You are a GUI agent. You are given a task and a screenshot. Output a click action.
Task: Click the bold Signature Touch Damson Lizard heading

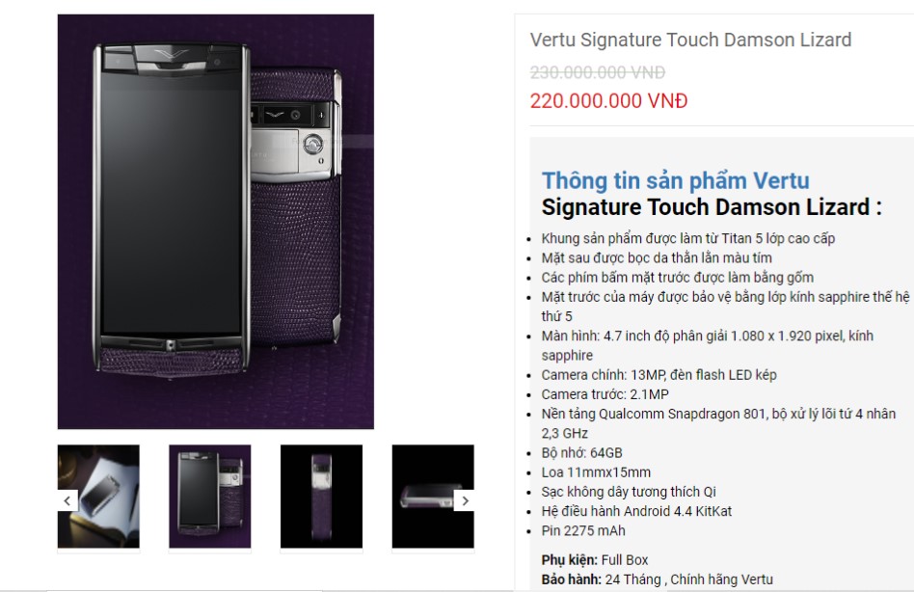click(712, 207)
